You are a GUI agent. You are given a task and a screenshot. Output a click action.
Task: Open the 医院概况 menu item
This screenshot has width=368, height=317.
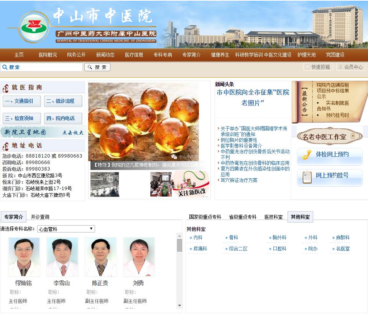[x=48, y=55]
